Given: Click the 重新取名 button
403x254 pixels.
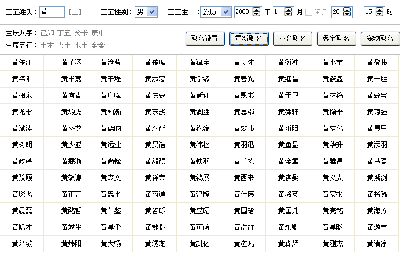Looking at the screenshot, I should tap(249, 39).
